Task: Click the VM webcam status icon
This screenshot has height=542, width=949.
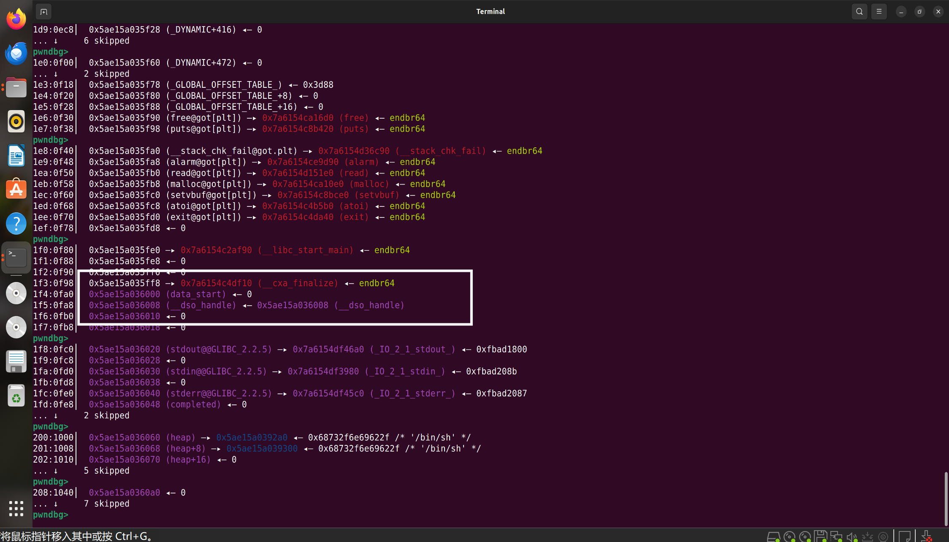Action: tap(883, 537)
